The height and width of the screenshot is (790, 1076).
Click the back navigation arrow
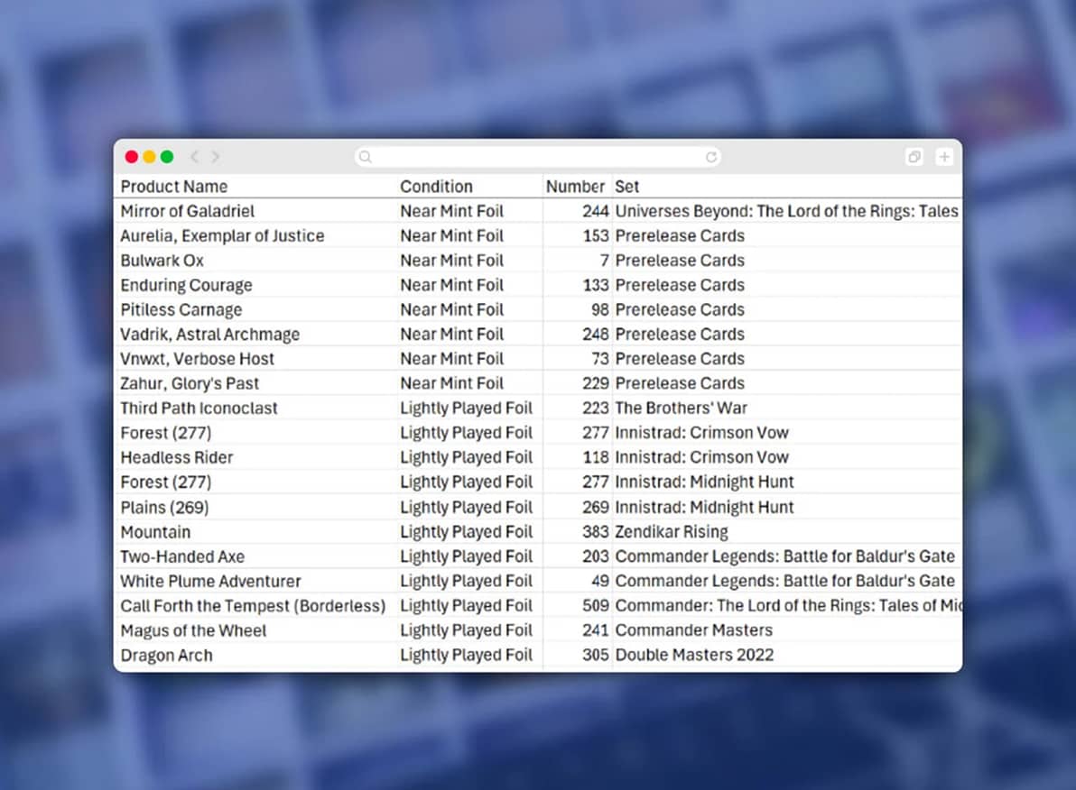[x=195, y=157]
